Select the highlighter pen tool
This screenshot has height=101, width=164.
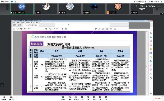tap(100, 29)
